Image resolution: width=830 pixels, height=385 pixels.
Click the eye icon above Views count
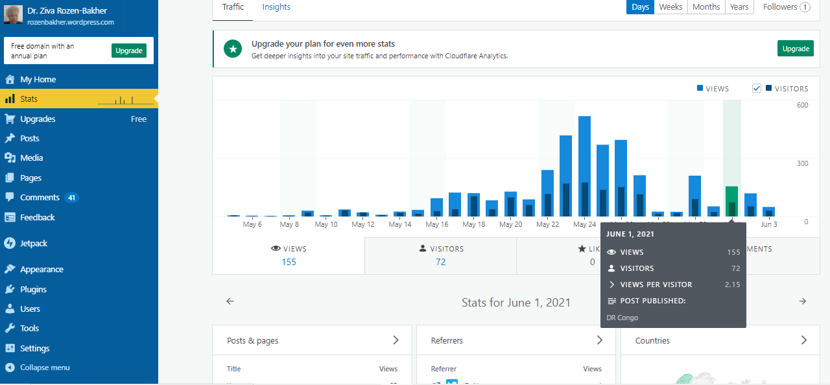click(x=276, y=248)
